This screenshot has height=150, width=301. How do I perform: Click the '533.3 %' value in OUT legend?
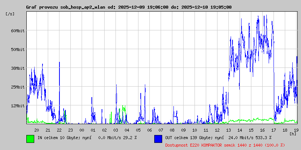click(x=264, y=138)
